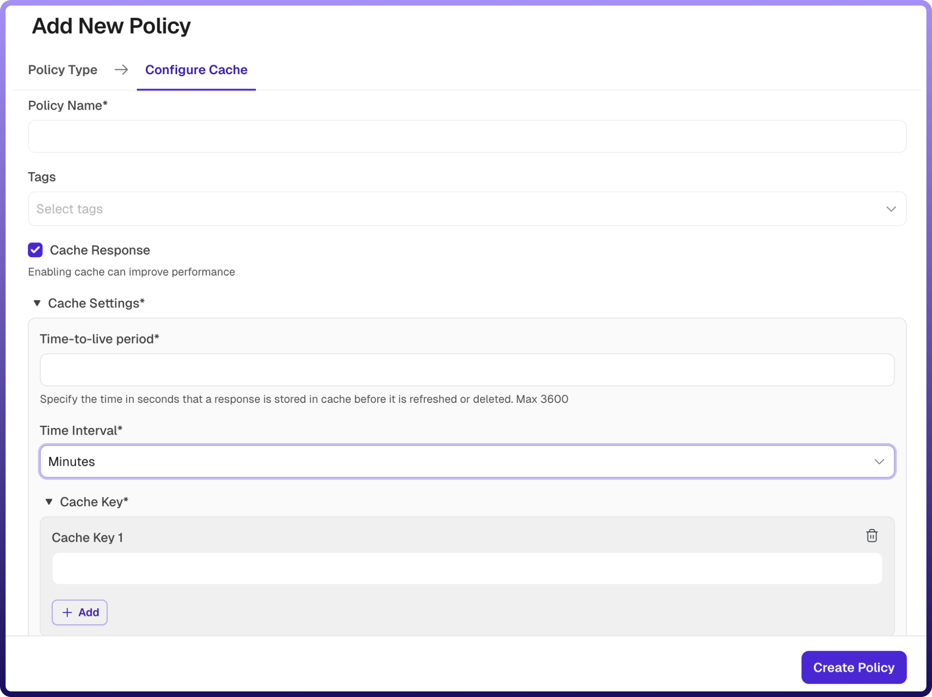This screenshot has width=932, height=697.
Task: Click inside the Policy Name field
Action: [x=466, y=136]
